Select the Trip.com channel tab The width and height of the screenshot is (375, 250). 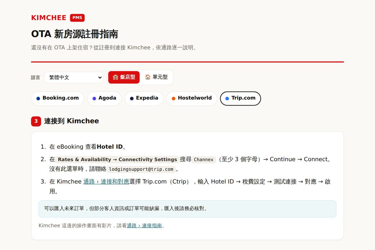[240, 98]
